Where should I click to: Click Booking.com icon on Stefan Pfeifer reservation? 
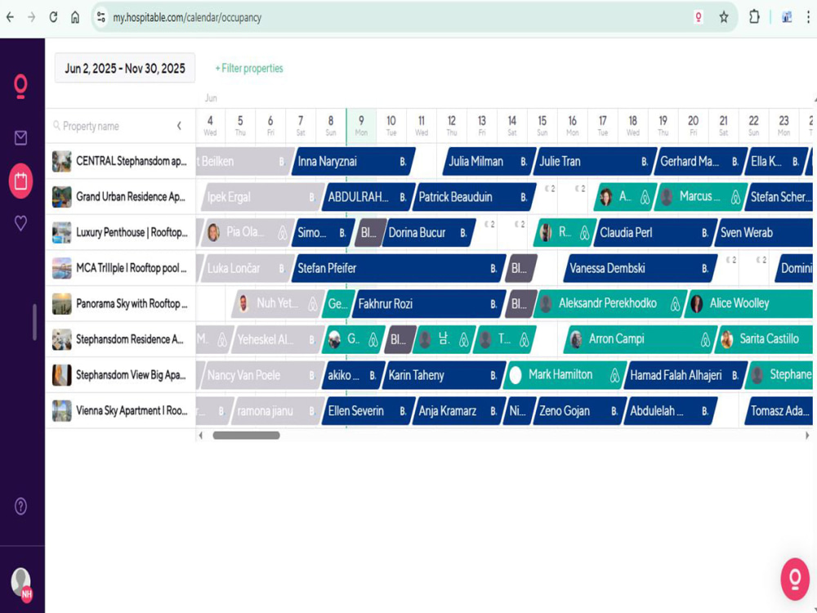point(493,268)
